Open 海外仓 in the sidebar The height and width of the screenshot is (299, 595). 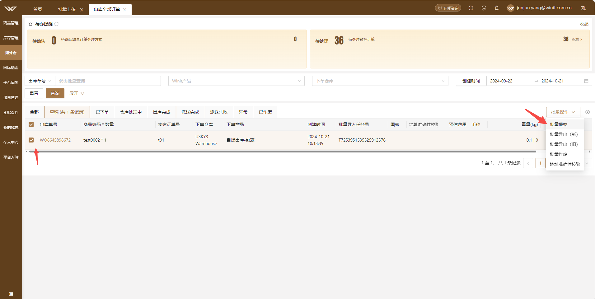pos(11,53)
